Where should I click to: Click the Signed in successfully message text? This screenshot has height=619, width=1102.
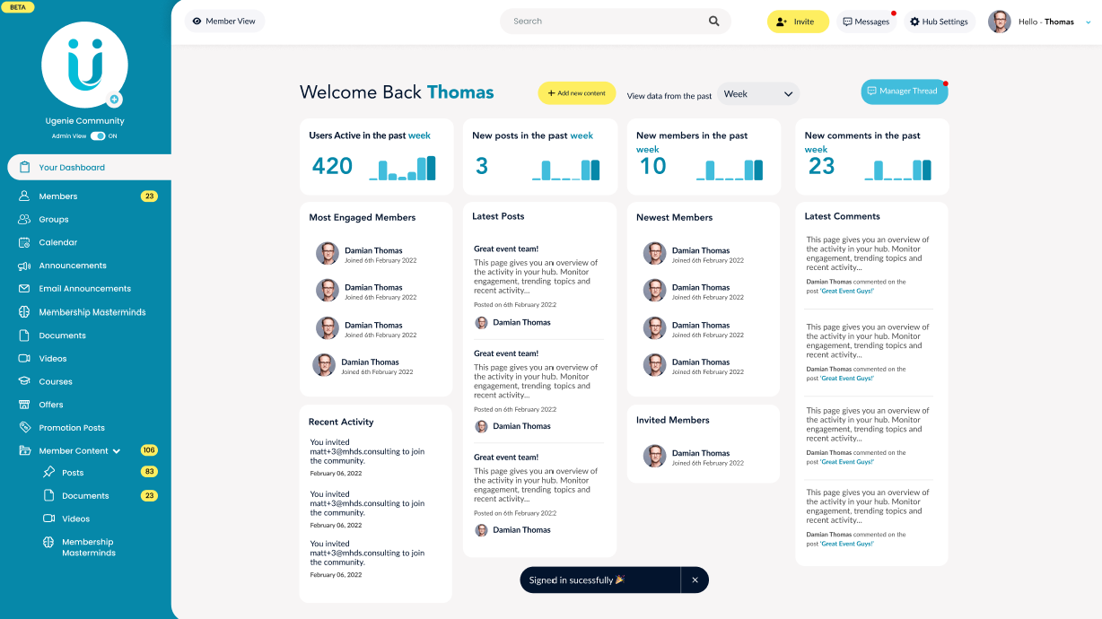(577, 580)
